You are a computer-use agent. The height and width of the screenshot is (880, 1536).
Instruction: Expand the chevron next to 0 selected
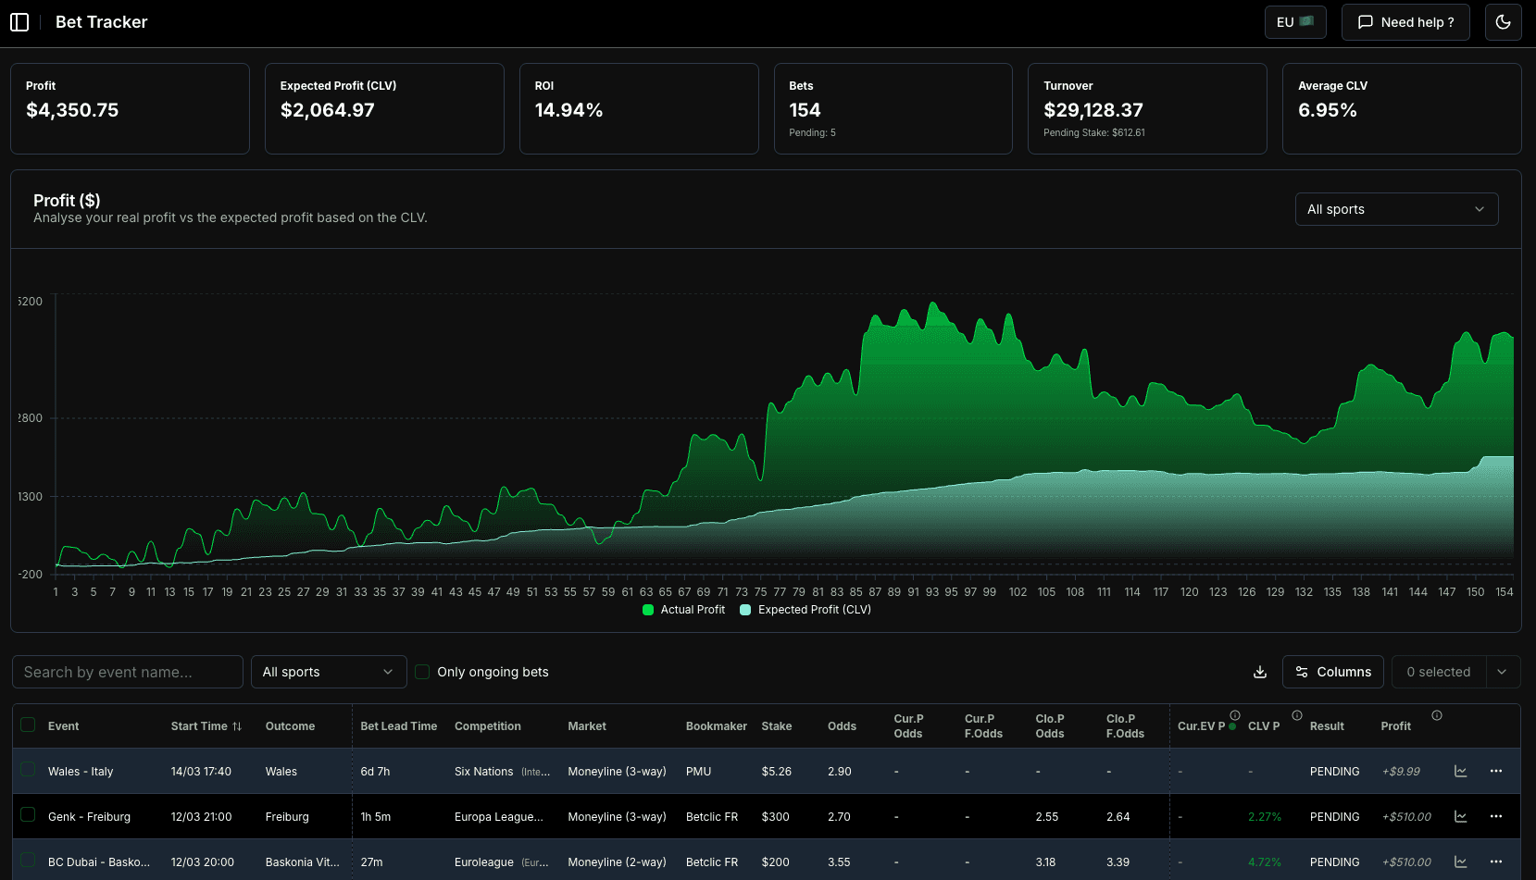1503,672
